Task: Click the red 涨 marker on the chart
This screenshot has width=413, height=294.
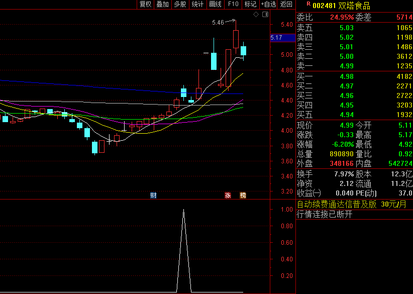Action: [x=228, y=195]
